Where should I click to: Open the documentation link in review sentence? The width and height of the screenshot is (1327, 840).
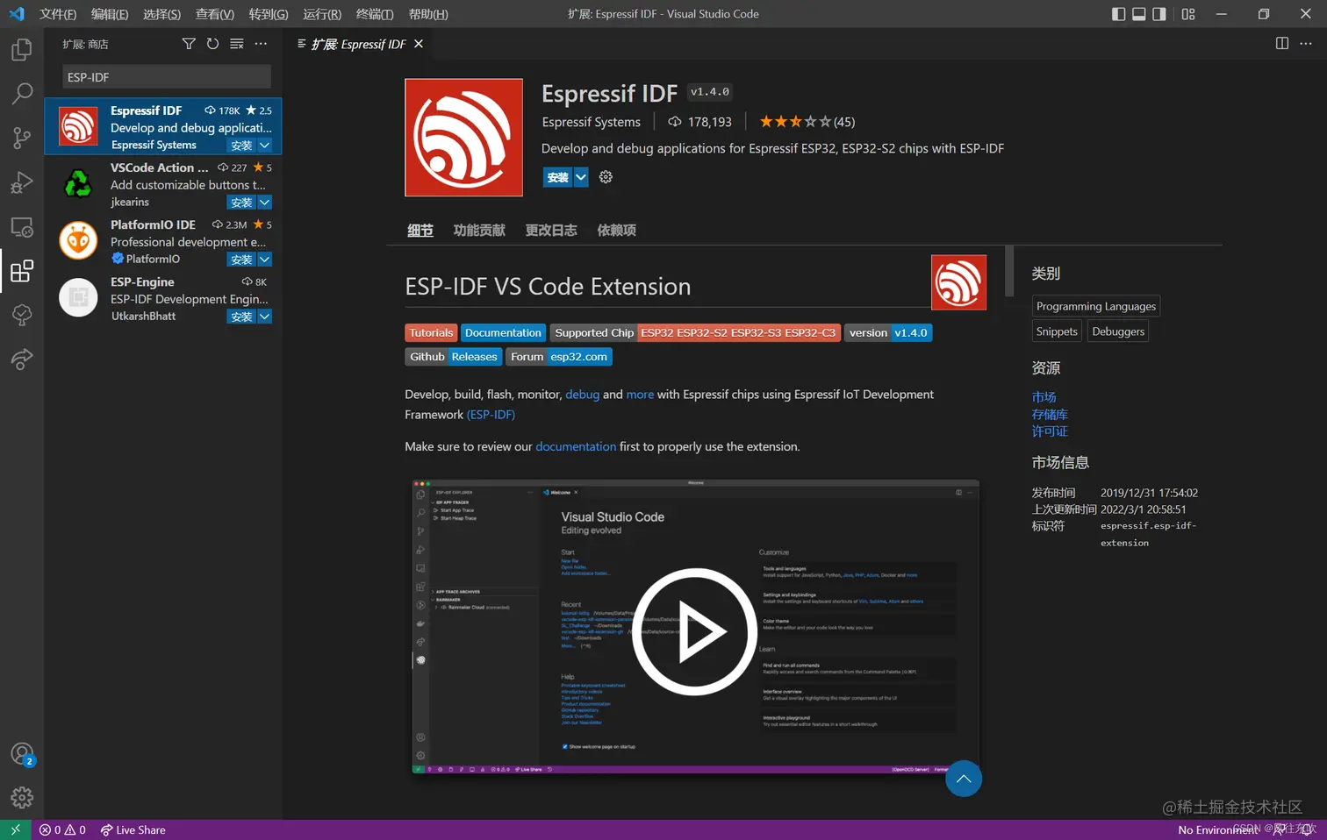[x=576, y=446]
